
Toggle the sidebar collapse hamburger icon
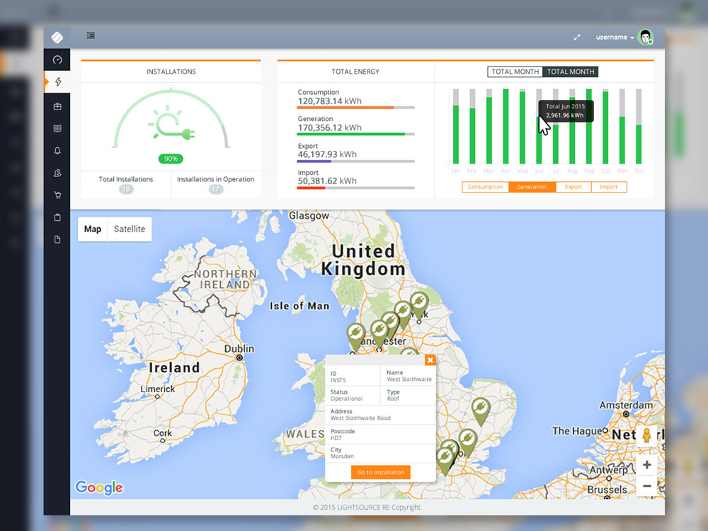[91, 36]
